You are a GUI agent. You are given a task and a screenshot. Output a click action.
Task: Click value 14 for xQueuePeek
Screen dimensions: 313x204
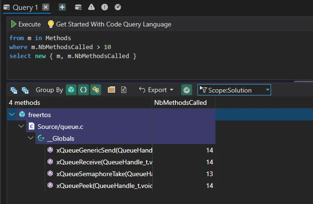(x=210, y=186)
